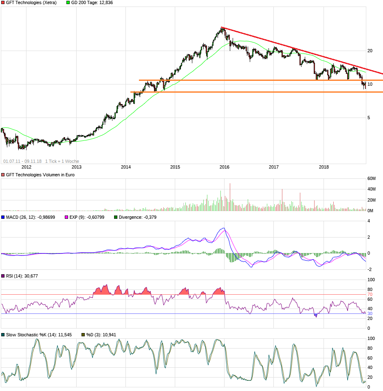This screenshot has width=383, height=391.
Task: Click the MACD line peak near 2016
Action: (x=224, y=228)
